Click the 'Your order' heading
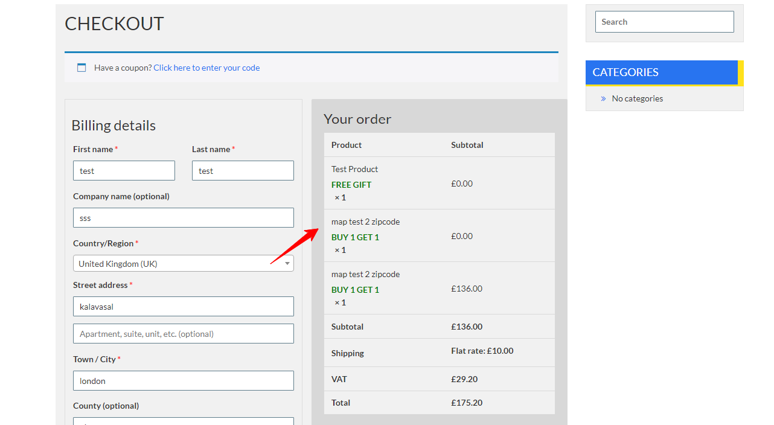774x425 pixels. pos(357,119)
